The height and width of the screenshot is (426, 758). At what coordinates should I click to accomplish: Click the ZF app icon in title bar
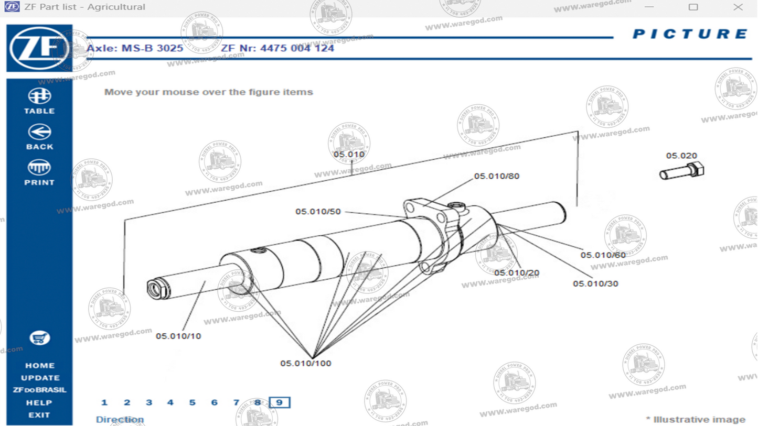12,7
